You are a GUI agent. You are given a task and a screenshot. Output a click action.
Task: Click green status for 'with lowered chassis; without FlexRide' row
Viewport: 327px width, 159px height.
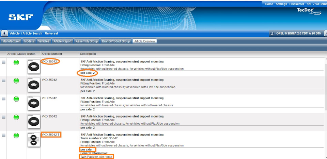point(16,117)
